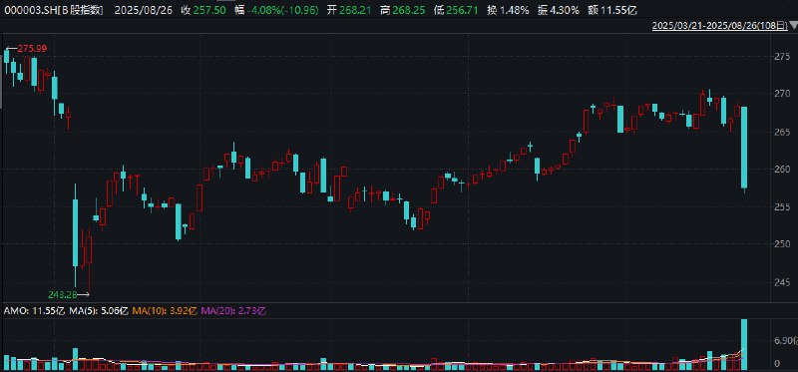Click the 6.90亿 volume axis label
The width and height of the screenshot is (798, 372).
point(785,340)
